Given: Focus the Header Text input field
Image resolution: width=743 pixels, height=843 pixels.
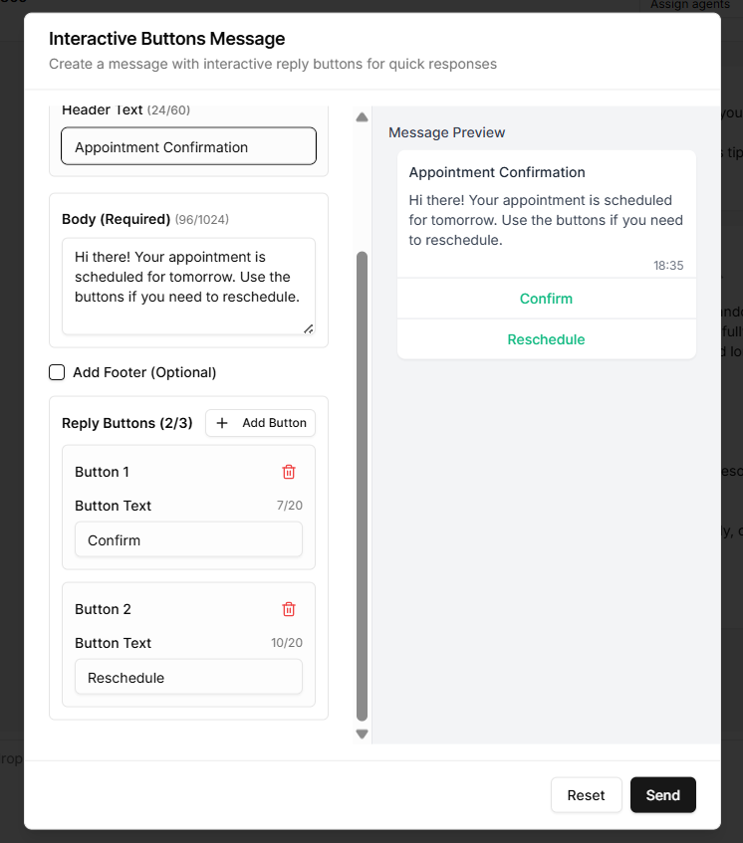Looking at the screenshot, I should pos(188,146).
